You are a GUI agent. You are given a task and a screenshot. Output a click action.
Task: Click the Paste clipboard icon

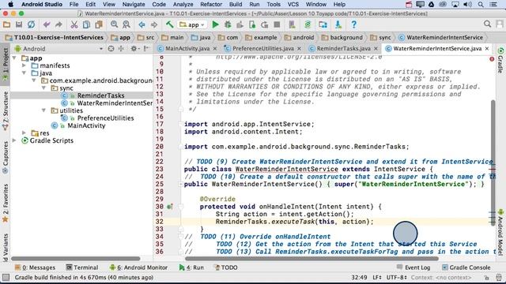click(99, 24)
